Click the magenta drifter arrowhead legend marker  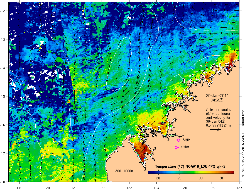click(177, 147)
